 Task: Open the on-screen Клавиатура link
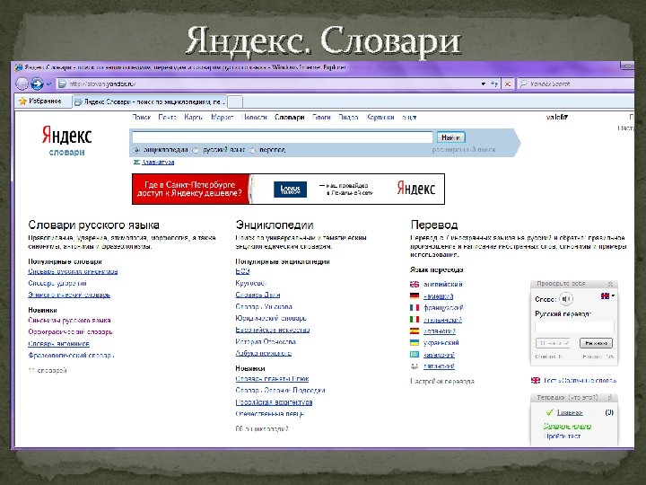(158, 162)
